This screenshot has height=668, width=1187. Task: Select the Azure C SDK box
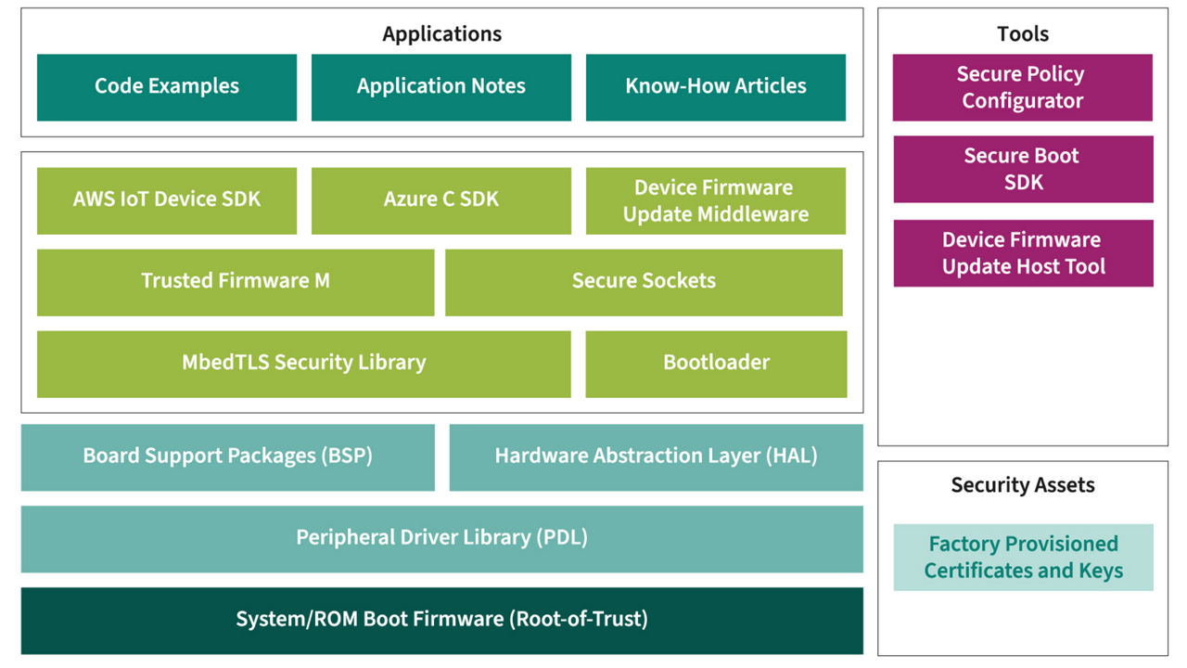(x=441, y=200)
